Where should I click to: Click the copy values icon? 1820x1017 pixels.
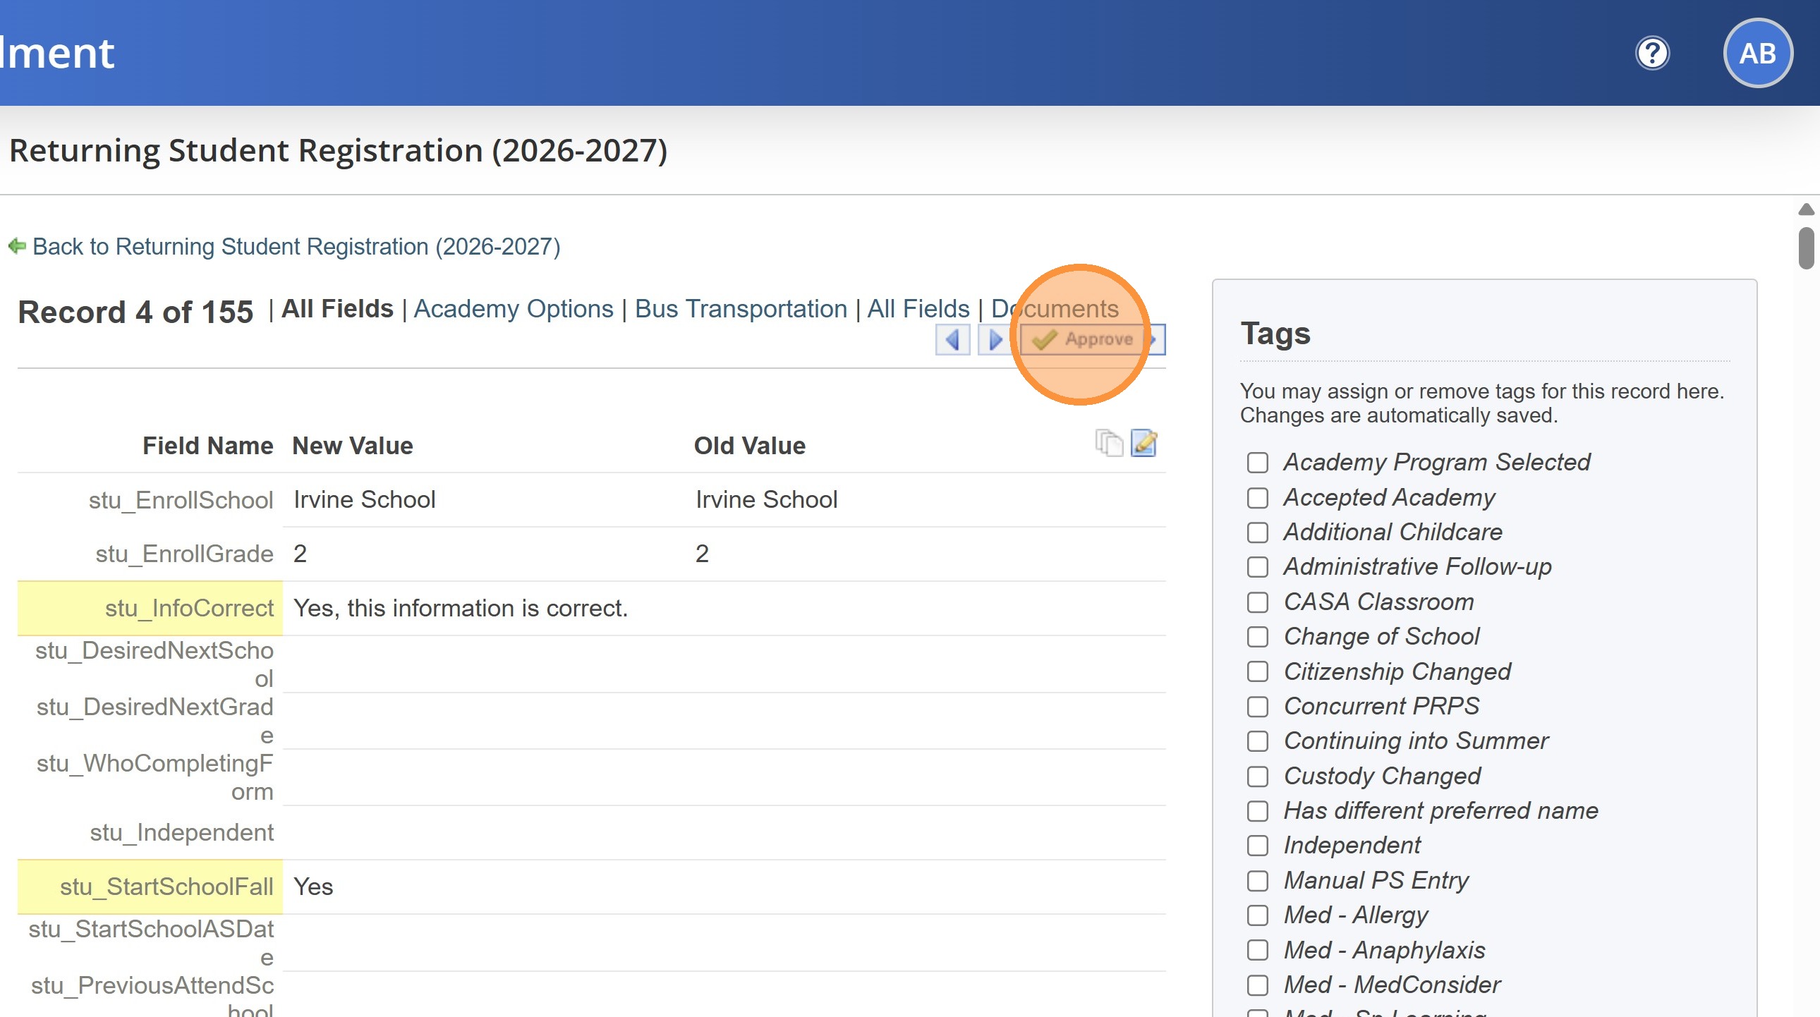pos(1108,444)
